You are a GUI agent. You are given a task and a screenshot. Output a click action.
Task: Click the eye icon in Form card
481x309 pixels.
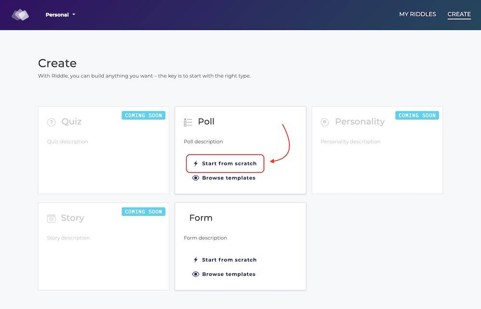(x=195, y=274)
